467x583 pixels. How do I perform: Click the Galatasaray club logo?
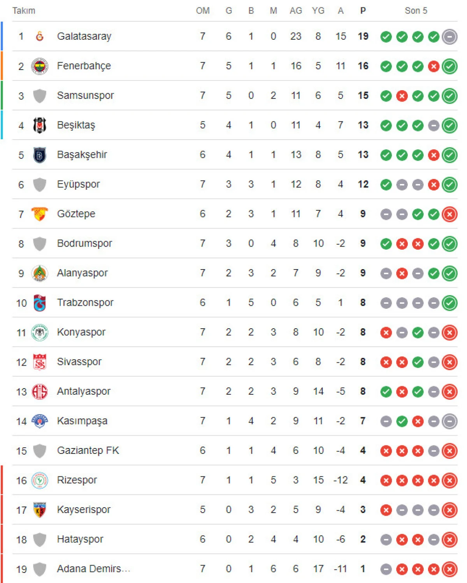[x=39, y=36]
